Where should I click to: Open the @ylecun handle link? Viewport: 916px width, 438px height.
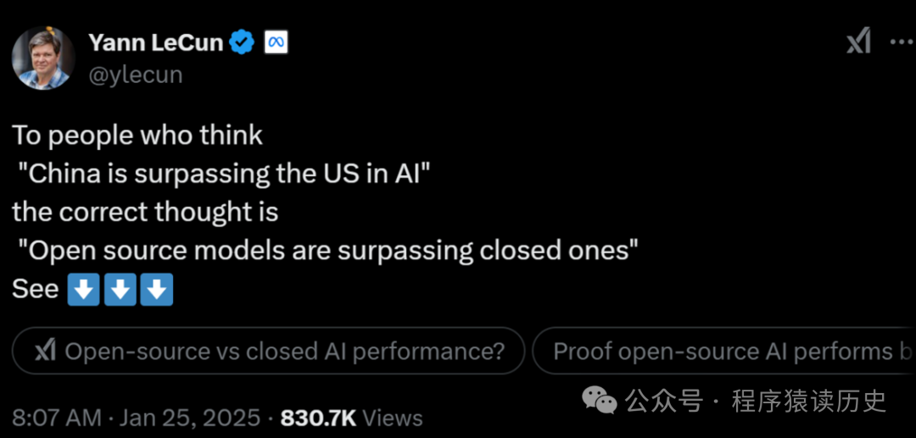pyautogui.click(x=136, y=75)
